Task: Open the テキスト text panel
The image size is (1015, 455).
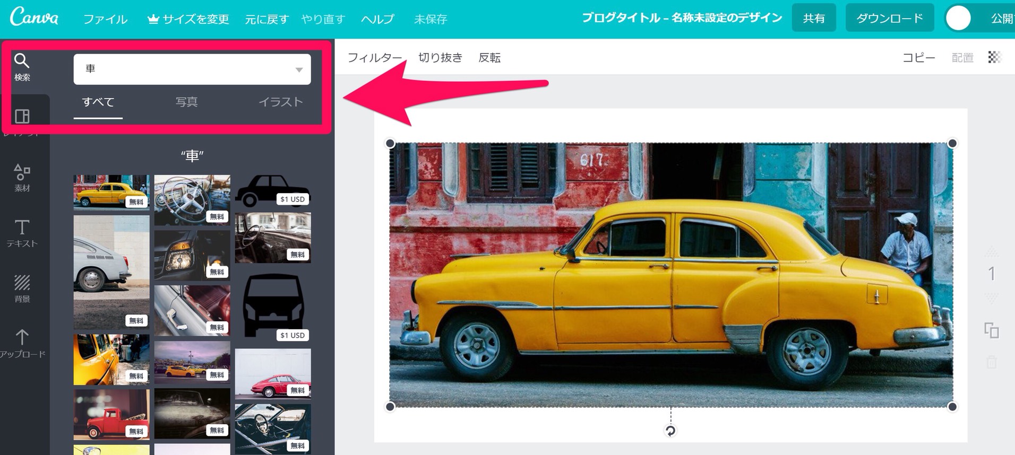Action: coord(22,233)
